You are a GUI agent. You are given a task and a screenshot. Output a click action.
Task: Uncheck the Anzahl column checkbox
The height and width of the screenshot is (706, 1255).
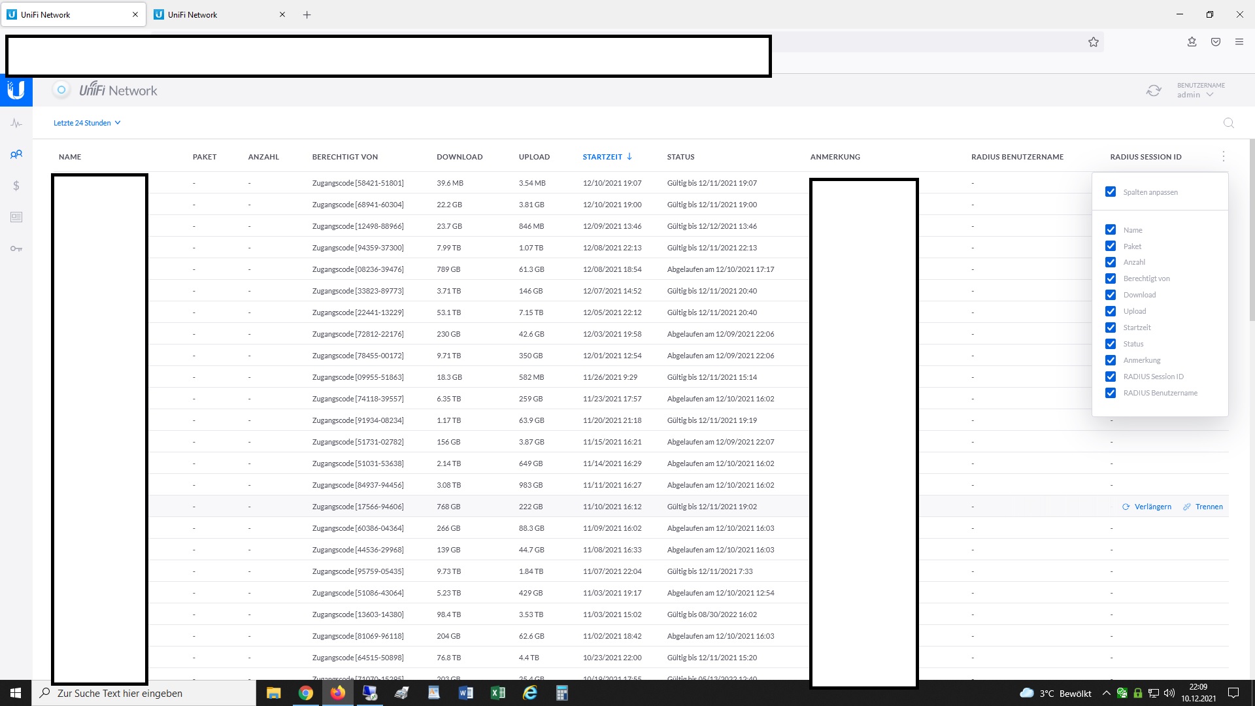(1111, 262)
